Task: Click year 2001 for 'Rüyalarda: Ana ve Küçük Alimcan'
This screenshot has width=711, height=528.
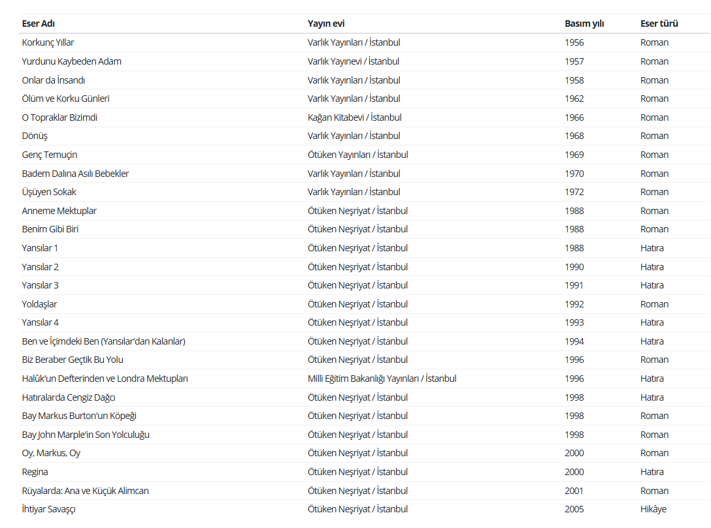Action: pos(574,491)
